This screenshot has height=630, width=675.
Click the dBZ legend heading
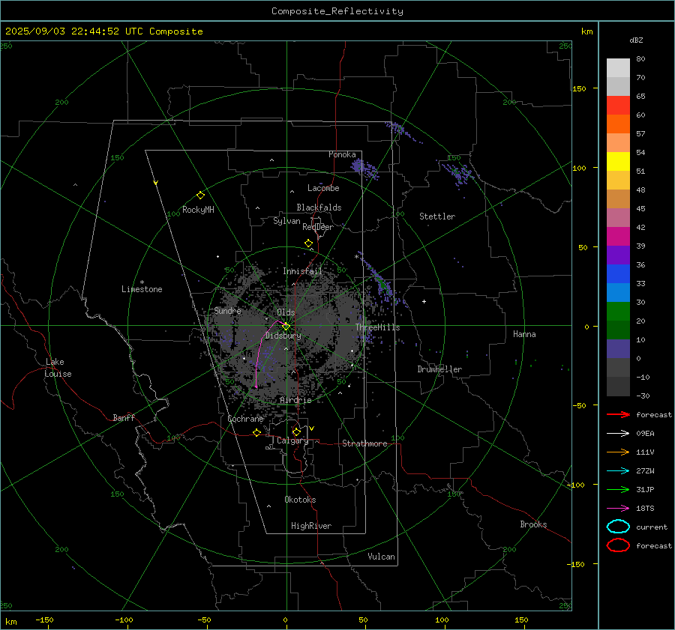636,40
